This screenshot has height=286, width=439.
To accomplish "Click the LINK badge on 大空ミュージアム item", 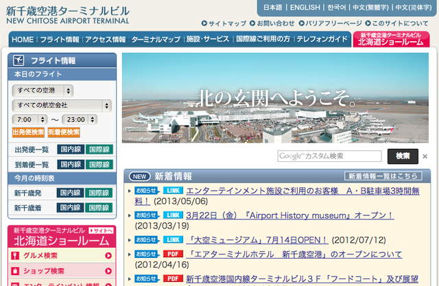I will tap(173, 239).
